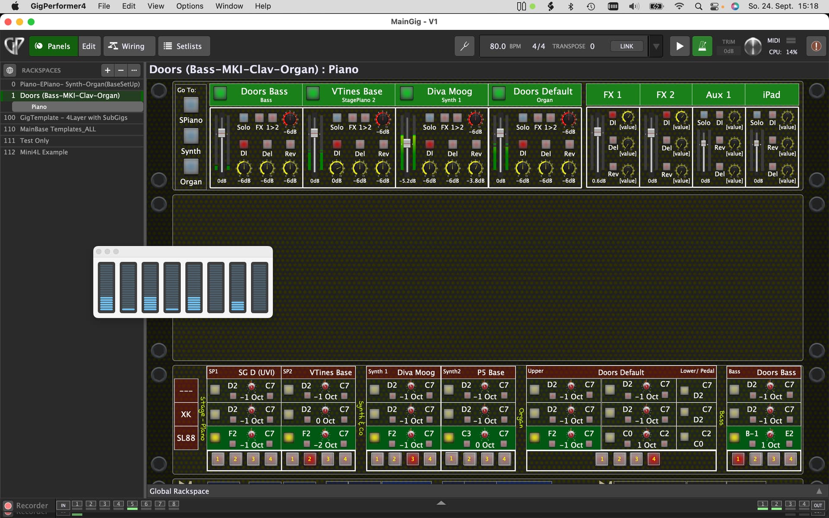Image resolution: width=829 pixels, height=518 pixels.
Task: Open macOS Spotlight search
Action: (698, 6)
